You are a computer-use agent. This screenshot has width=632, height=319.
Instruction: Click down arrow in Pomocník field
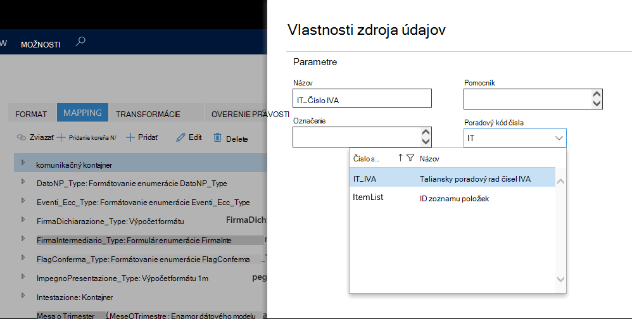tap(597, 104)
